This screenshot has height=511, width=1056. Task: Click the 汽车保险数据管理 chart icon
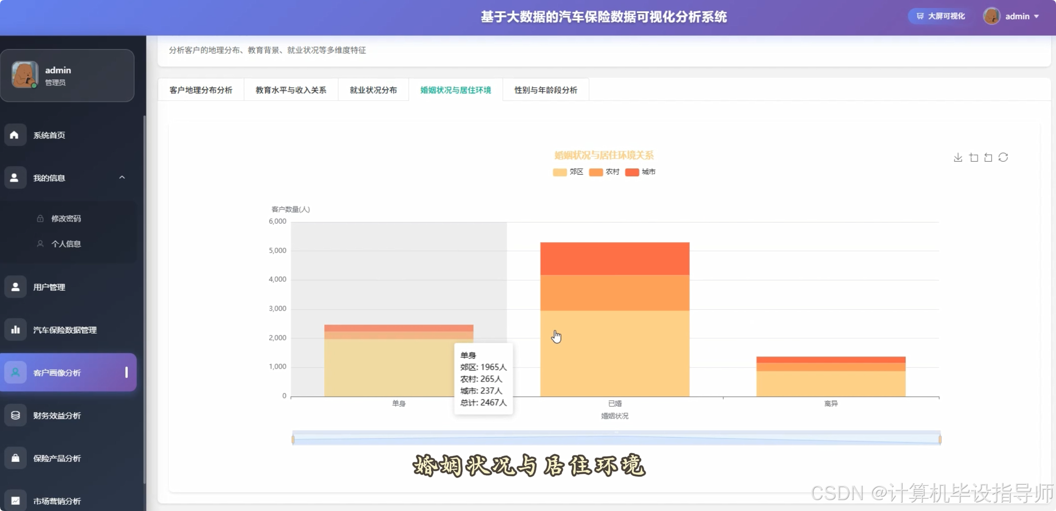coord(16,329)
